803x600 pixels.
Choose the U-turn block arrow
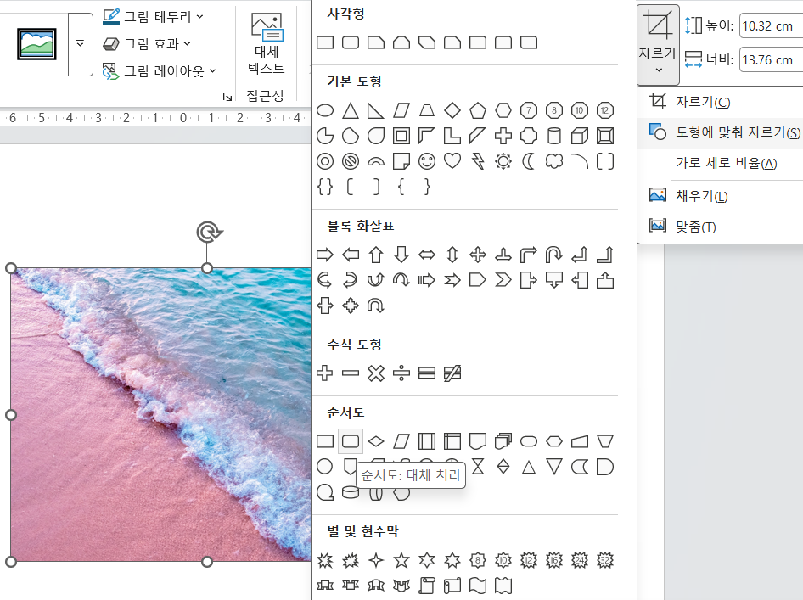point(554,255)
